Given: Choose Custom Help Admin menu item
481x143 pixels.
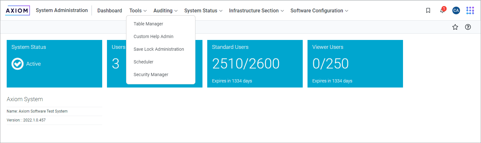Looking at the screenshot, I should (x=153, y=36).
